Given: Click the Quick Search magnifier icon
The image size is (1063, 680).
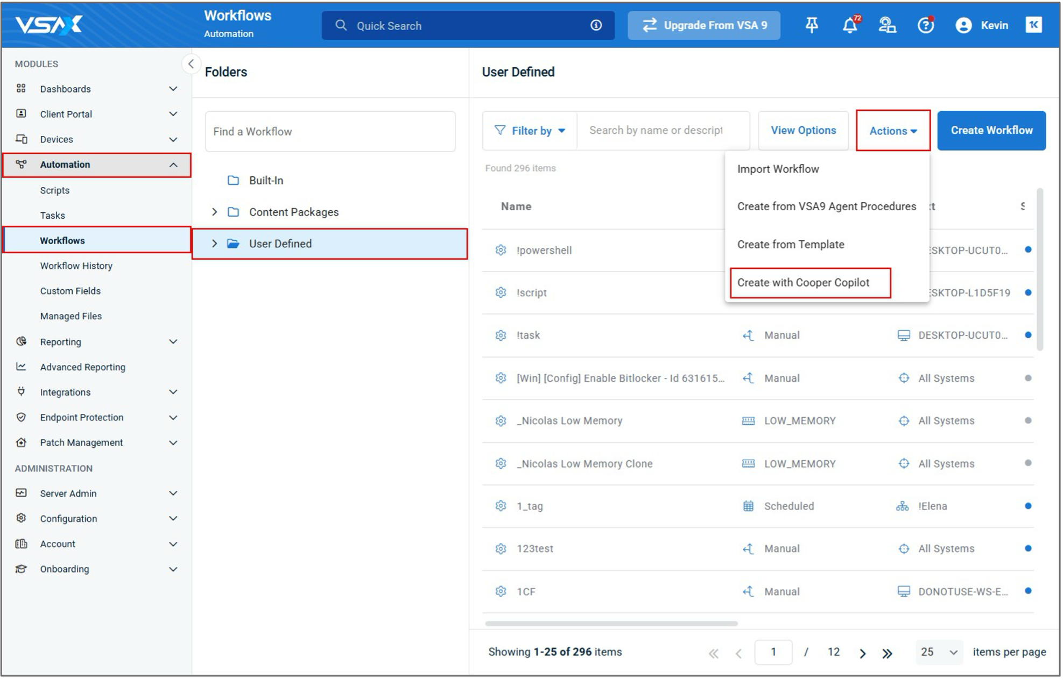Looking at the screenshot, I should coord(341,25).
